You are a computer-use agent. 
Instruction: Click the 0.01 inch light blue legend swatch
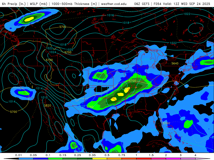pyautogui.click(x=26, y=159)
